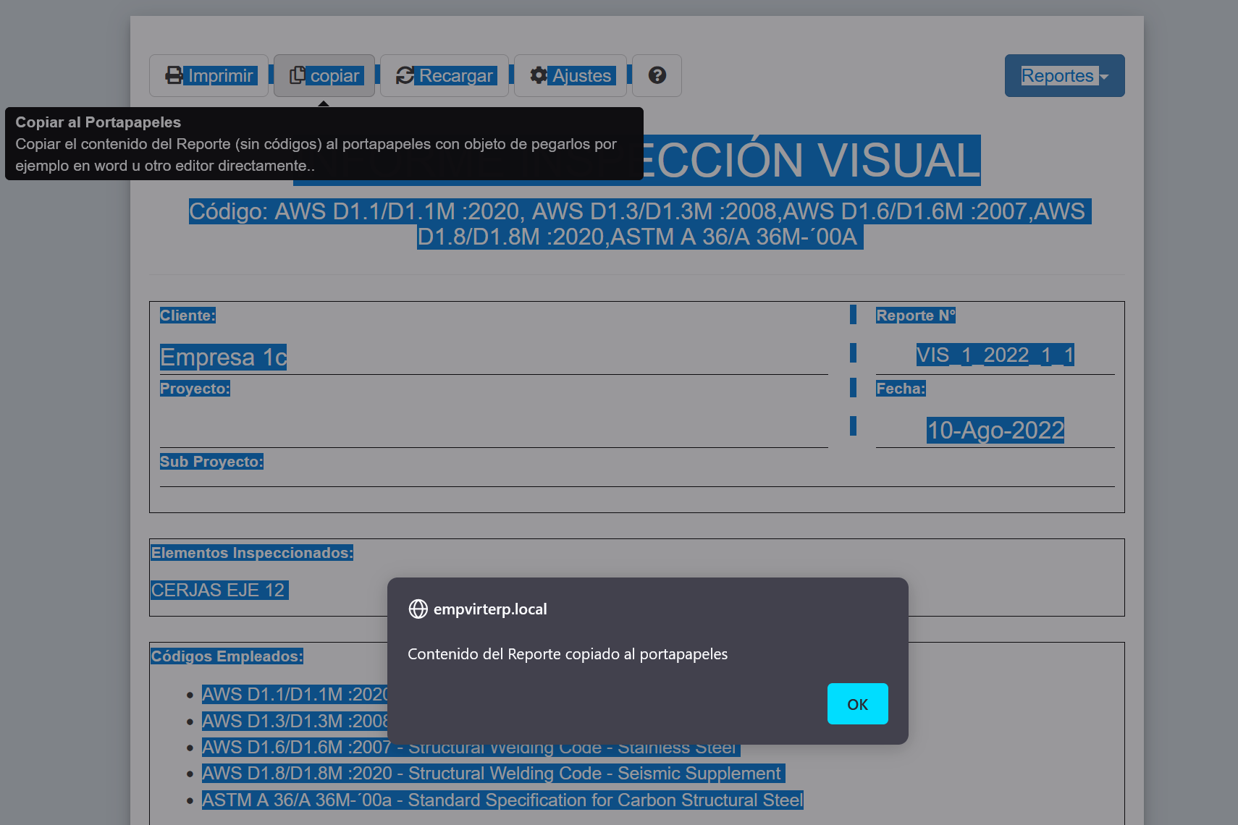
Task: Click the AWS D1.8 Seismic Supplement entry
Action: click(492, 774)
